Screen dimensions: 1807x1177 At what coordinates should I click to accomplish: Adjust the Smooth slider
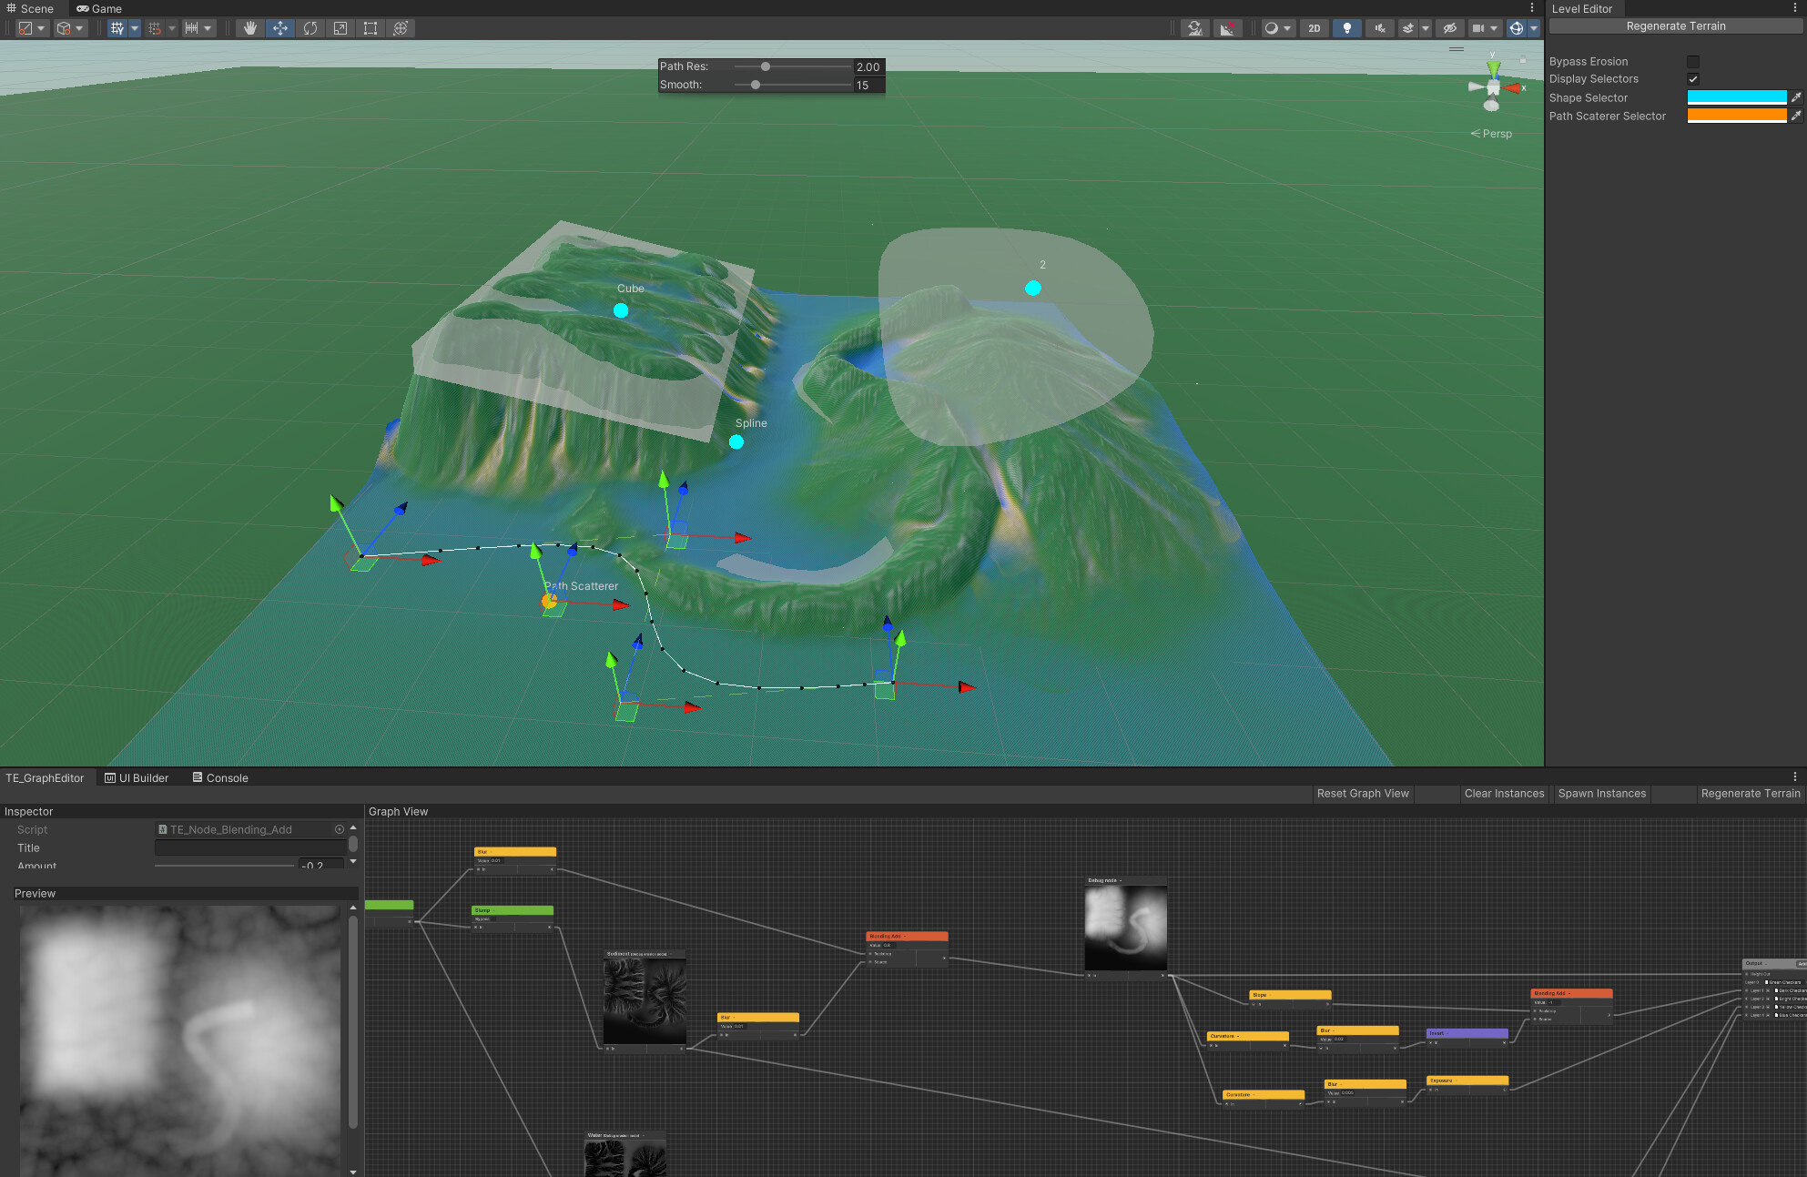(x=756, y=84)
